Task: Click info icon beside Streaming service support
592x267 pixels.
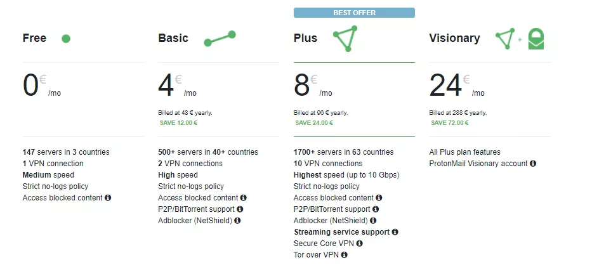Action: click(395, 232)
